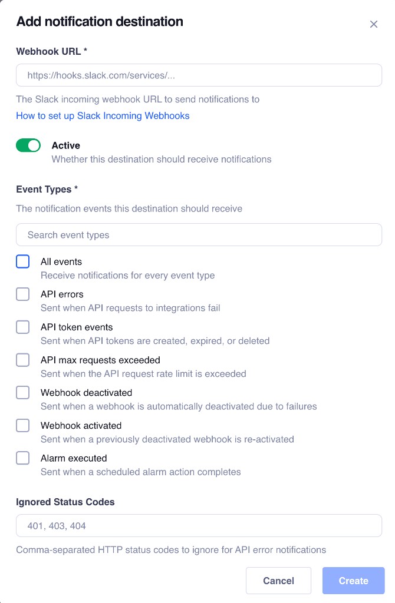Check the Webhook activated event type
The image size is (395, 603).
point(22,425)
